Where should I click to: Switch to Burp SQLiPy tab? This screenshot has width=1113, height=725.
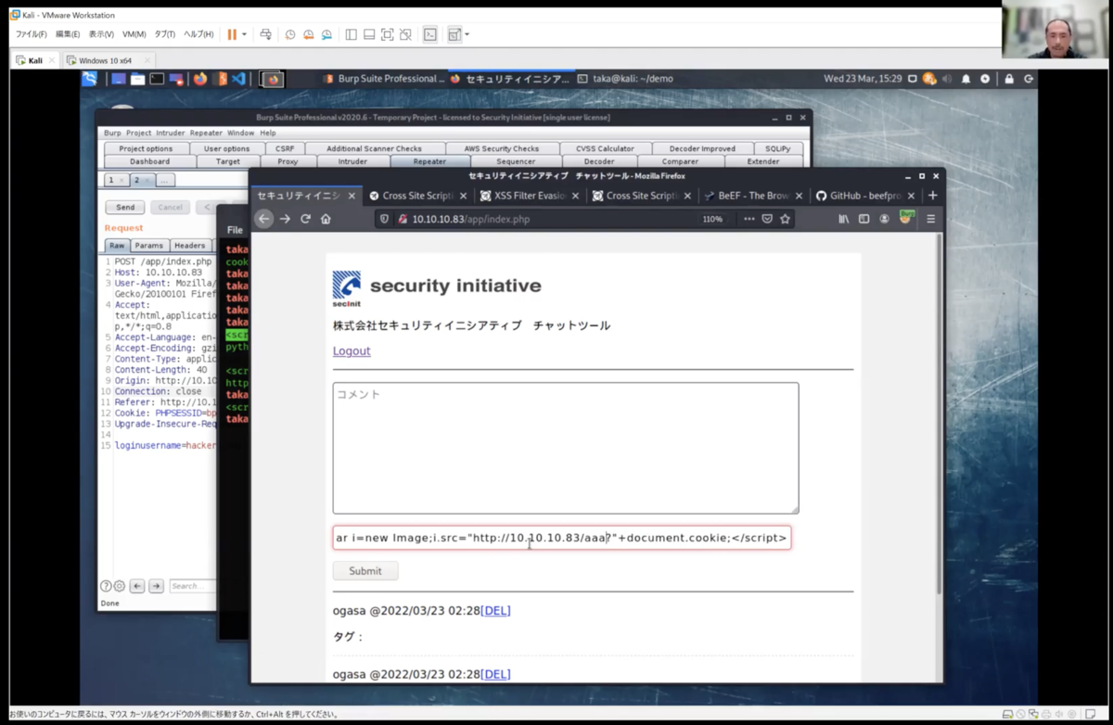[779, 148]
